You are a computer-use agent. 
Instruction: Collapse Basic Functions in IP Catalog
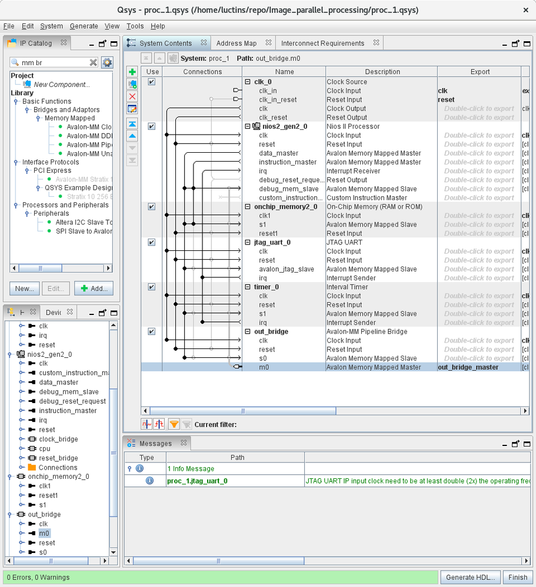[16, 102]
